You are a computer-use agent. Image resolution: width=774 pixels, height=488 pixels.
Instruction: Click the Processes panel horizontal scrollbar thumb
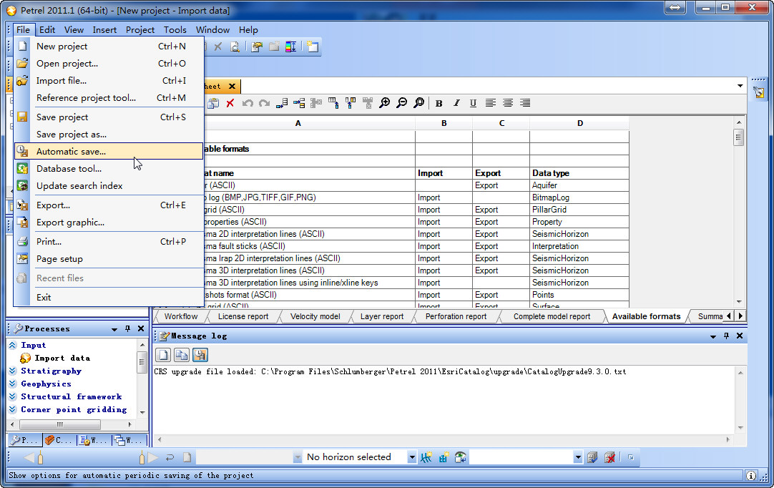[x=59, y=424]
